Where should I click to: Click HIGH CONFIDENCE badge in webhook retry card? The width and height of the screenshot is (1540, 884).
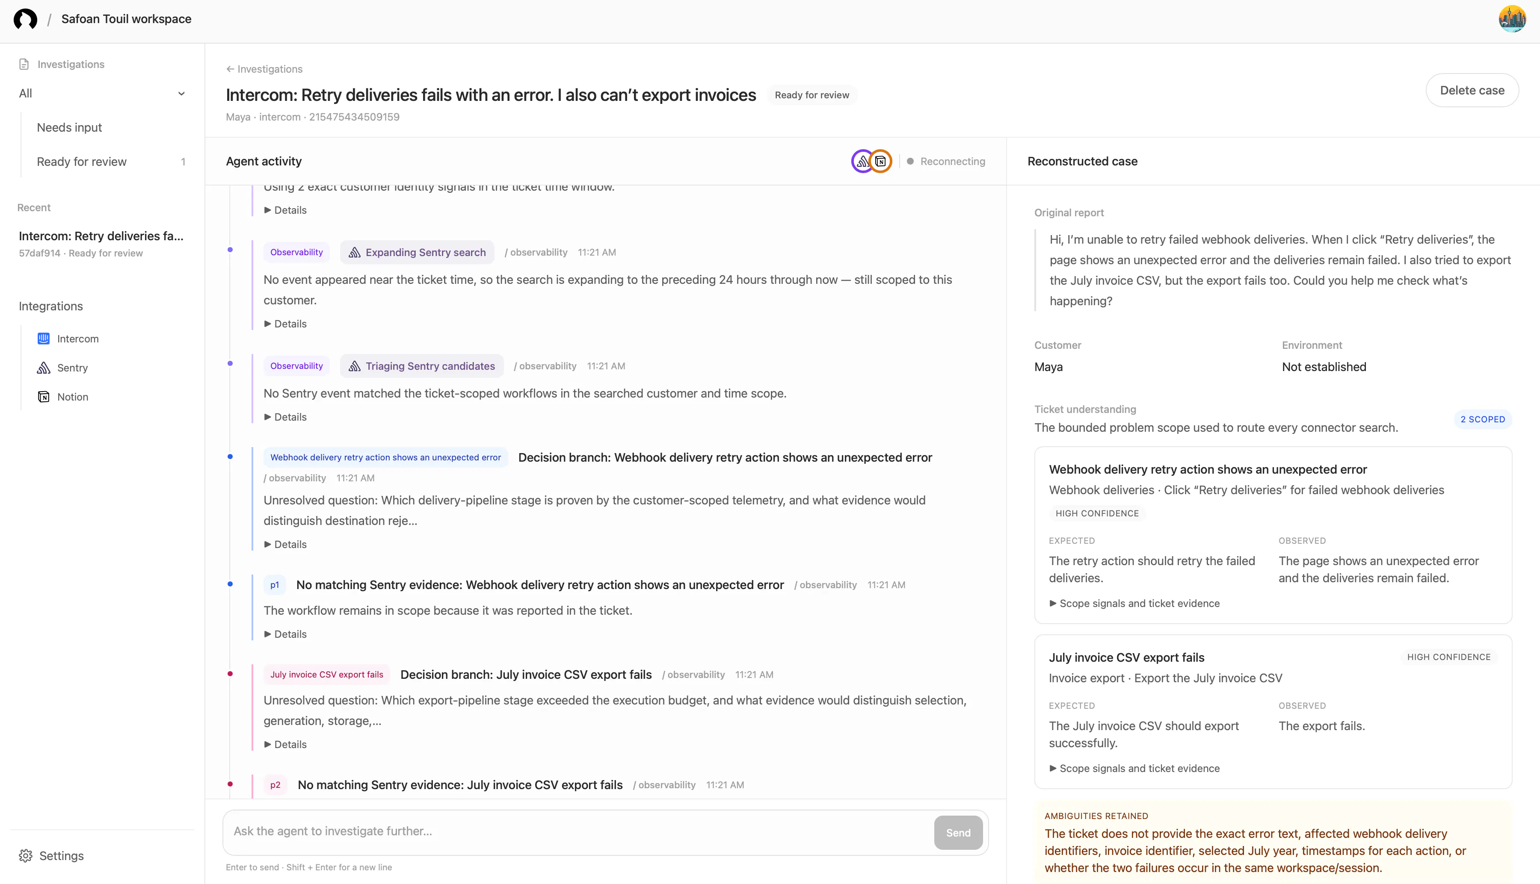coord(1097,514)
